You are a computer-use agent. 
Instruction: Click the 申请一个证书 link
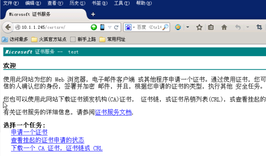(x=29, y=132)
